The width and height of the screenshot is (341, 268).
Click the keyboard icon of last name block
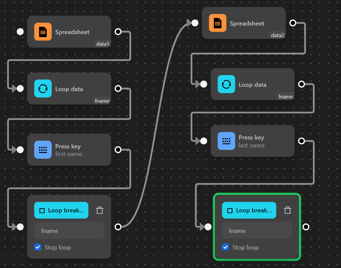pyautogui.click(x=226, y=141)
